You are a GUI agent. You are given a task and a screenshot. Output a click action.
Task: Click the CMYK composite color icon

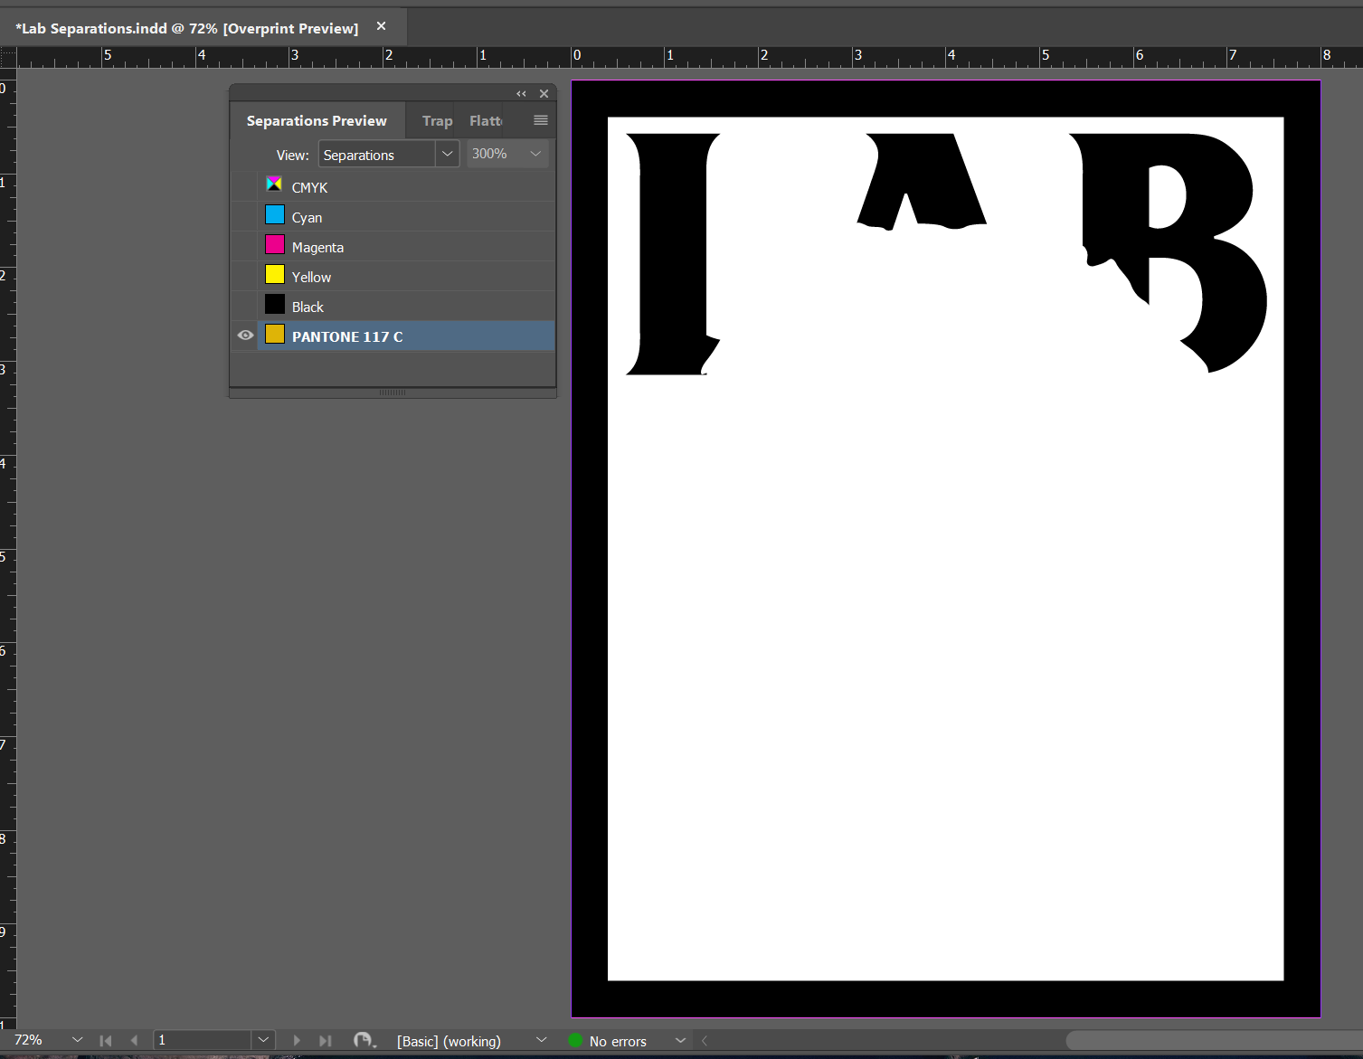coord(274,184)
